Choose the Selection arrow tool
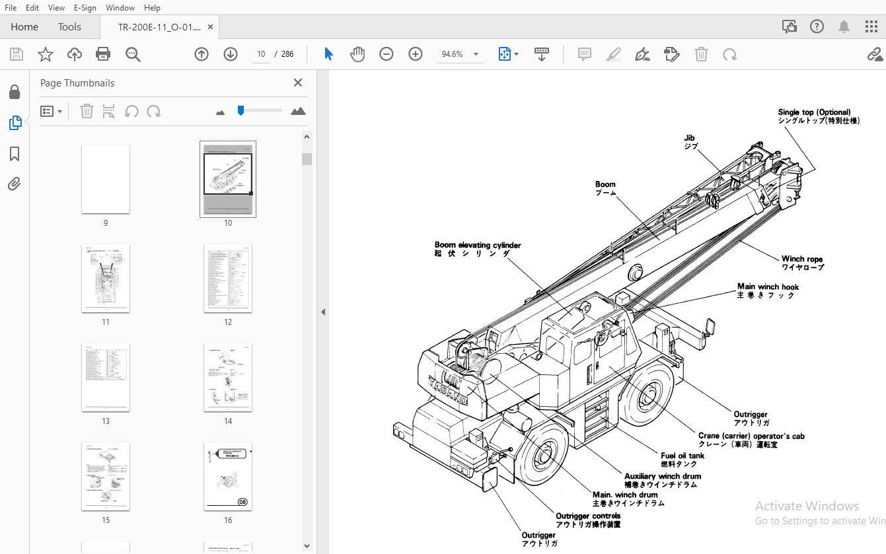This screenshot has width=886, height=554. coord(328,54)
